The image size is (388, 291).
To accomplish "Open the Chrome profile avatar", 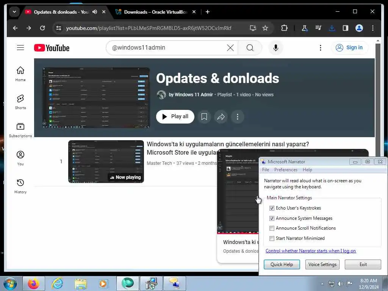I will pyautogui.click(x=359, y=28).
